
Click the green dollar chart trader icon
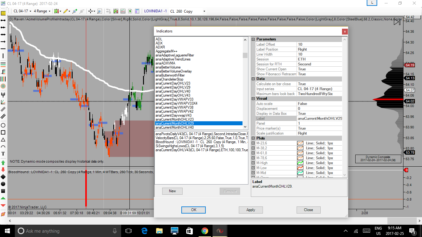coord(130,11)
